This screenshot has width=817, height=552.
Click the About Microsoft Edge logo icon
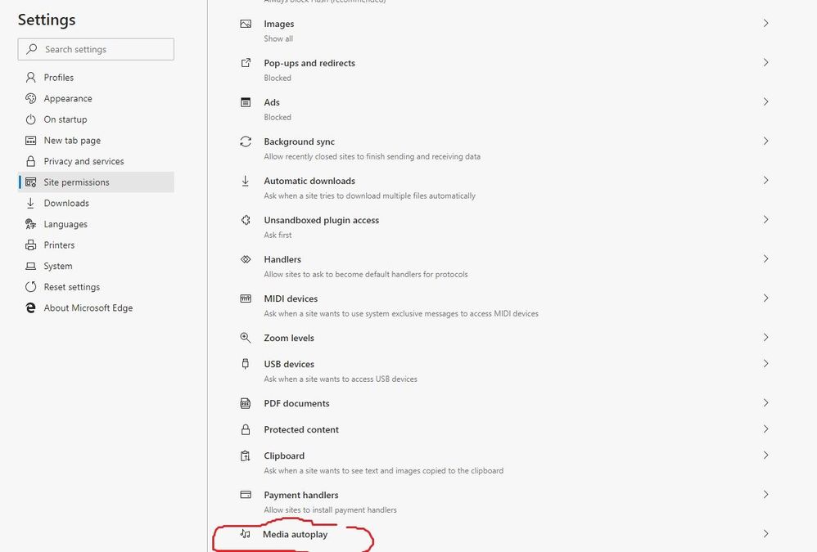pyautogui.click(x=30, y=307)
